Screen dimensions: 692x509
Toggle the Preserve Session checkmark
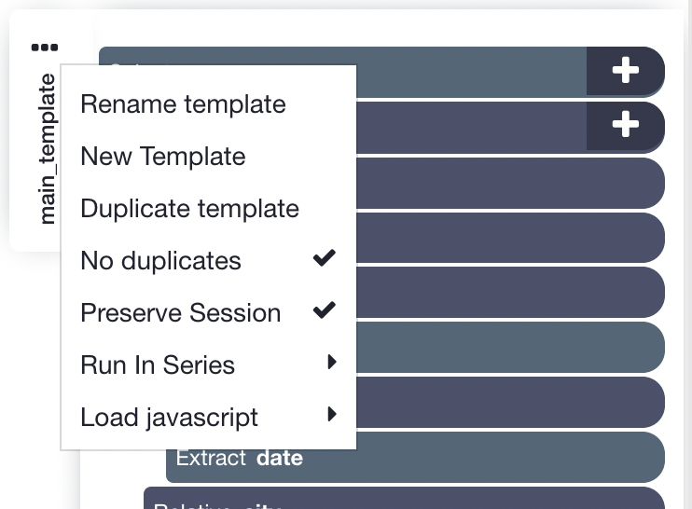pyautogui.click(x=325, y=310)
